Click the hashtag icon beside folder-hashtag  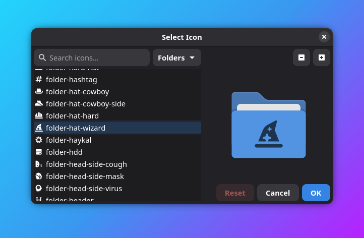[x=39, y=79]
